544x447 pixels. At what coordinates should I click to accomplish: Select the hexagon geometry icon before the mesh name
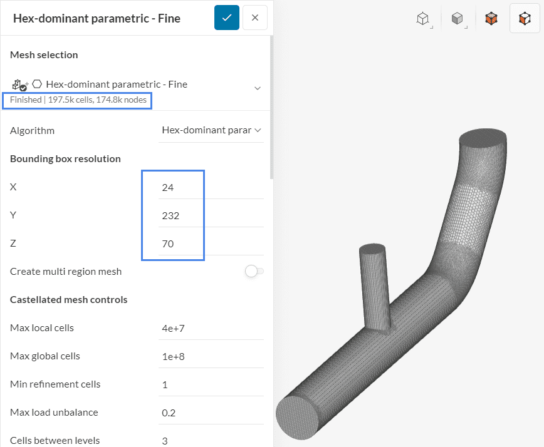coord(36,84)
